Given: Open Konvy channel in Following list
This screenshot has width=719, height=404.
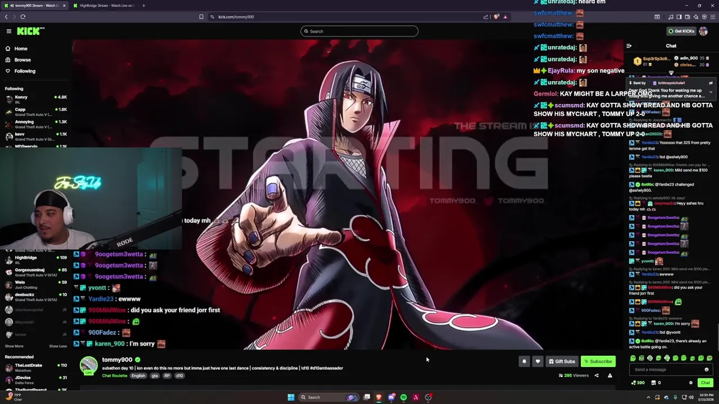Looking at the screenshot, I should pos(36,99).
